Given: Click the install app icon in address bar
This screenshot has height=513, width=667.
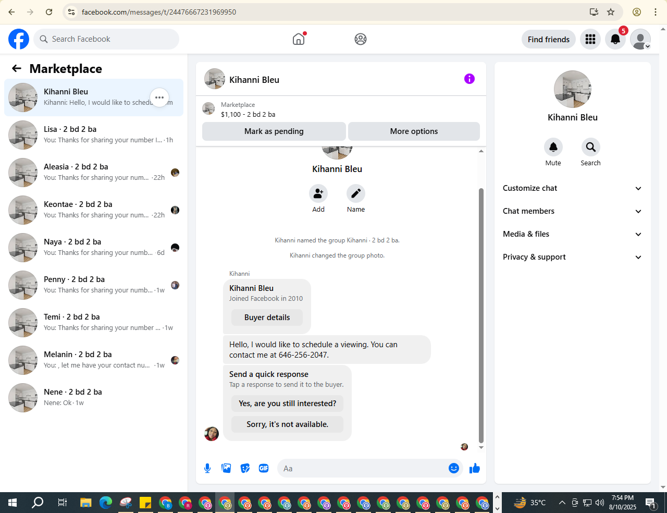Looking at the screenshot, I should coord(594,12).
